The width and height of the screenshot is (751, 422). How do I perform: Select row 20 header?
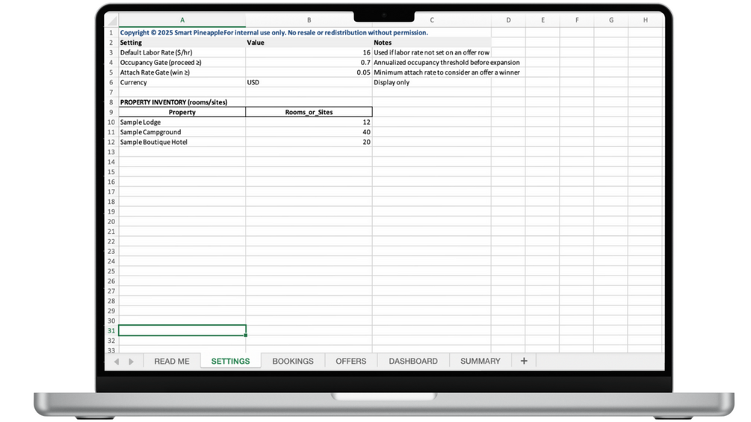click(111, 222)
